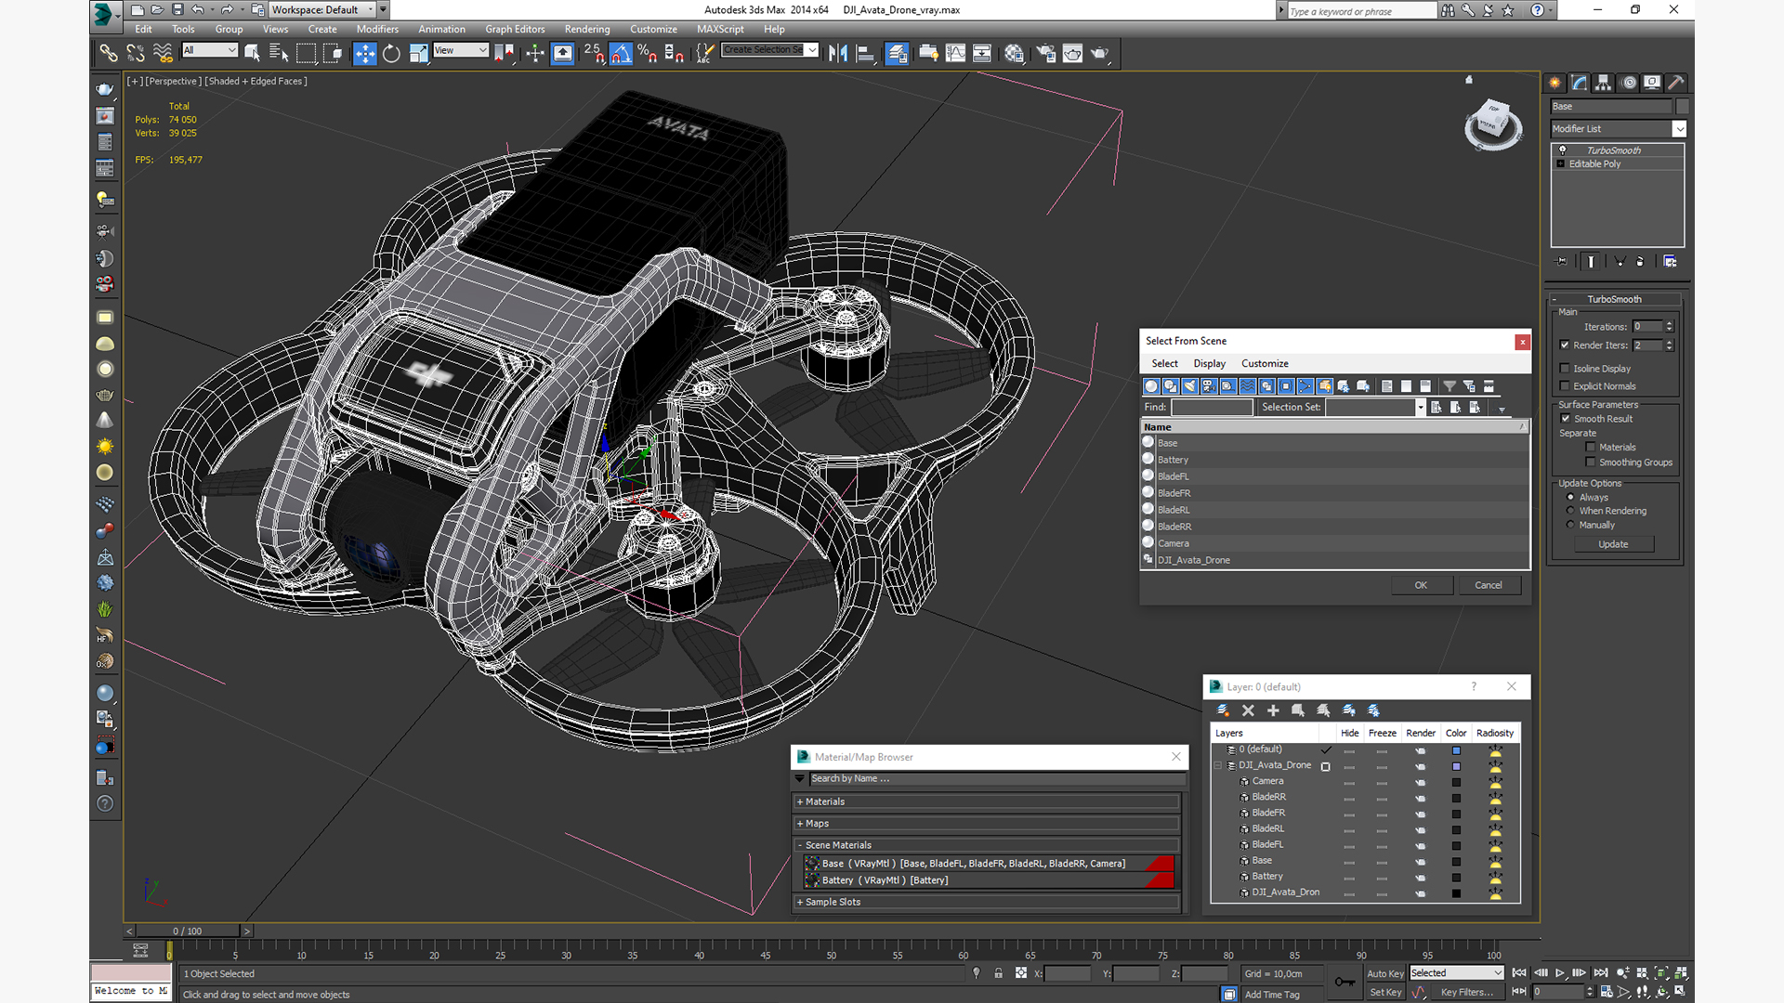Click the Camera row color swatch in Layer window
Viewport: 1784px width, 1003px height.
click(1456, 782)
